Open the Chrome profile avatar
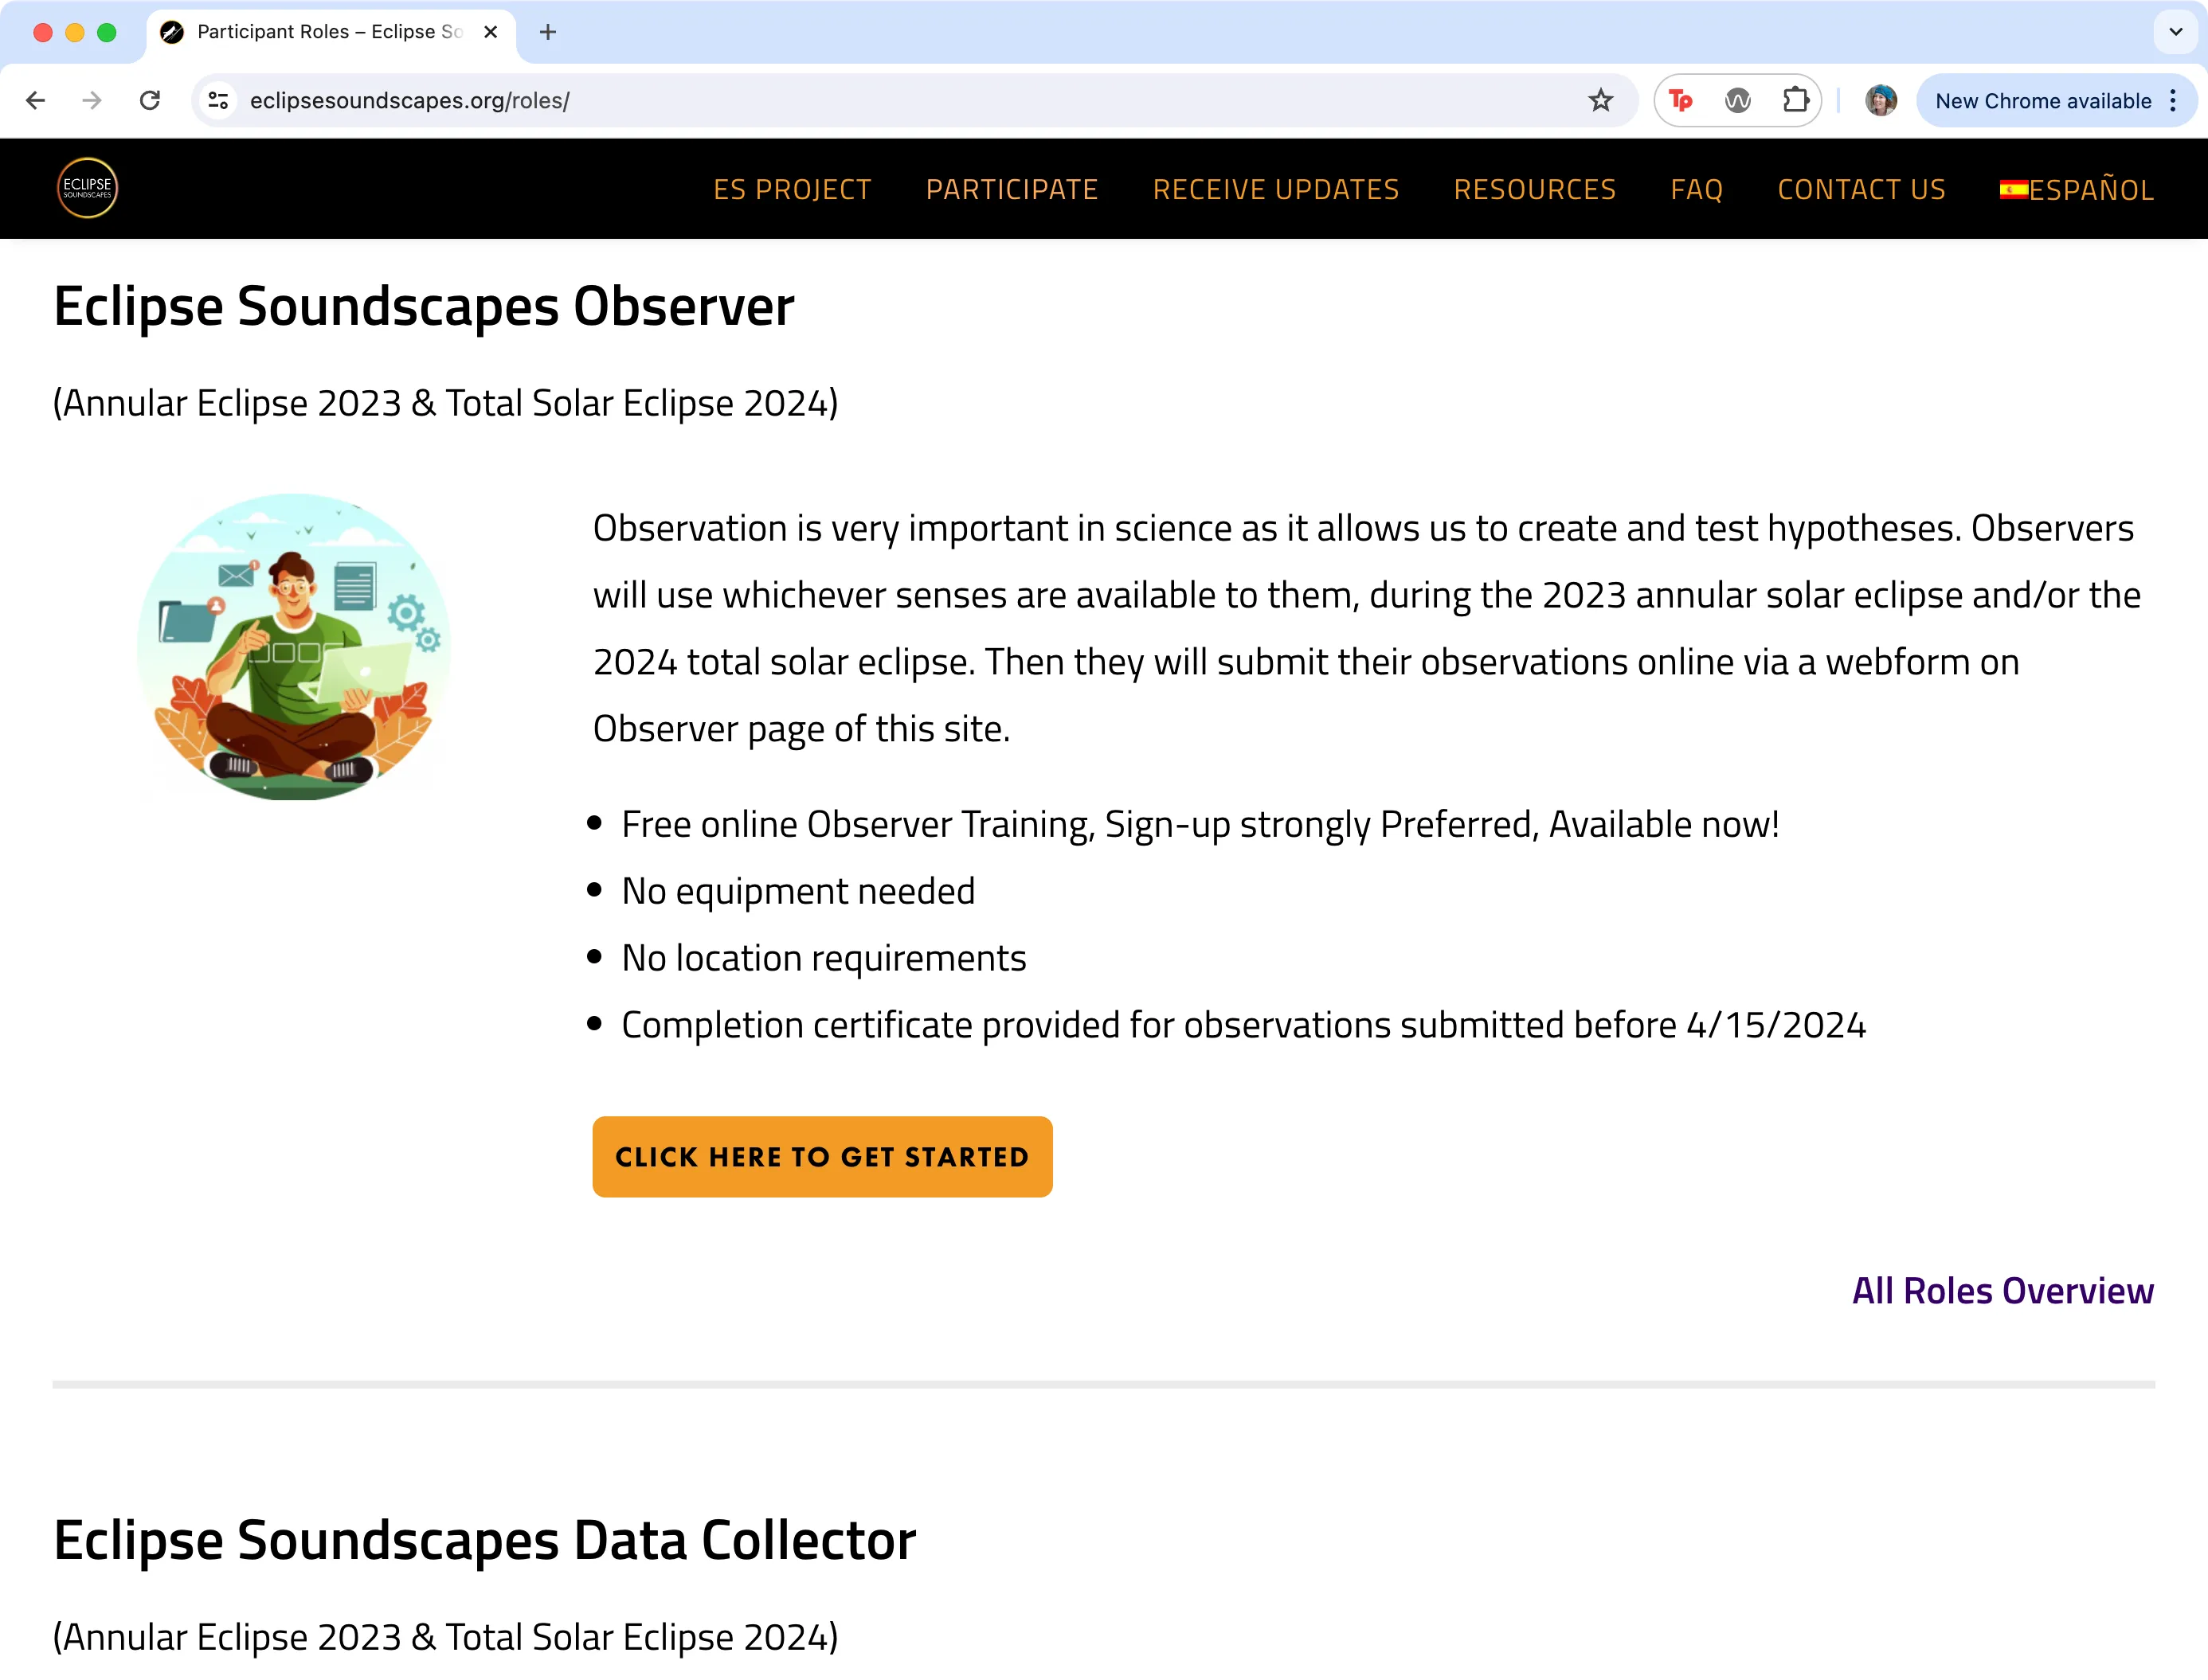Screen dimensions: 2208x1680 click(1880, 101)
